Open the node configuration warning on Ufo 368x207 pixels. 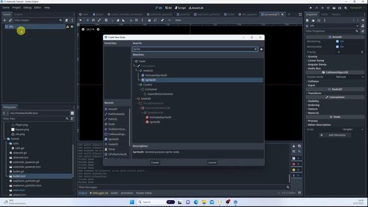pos(68,27)
